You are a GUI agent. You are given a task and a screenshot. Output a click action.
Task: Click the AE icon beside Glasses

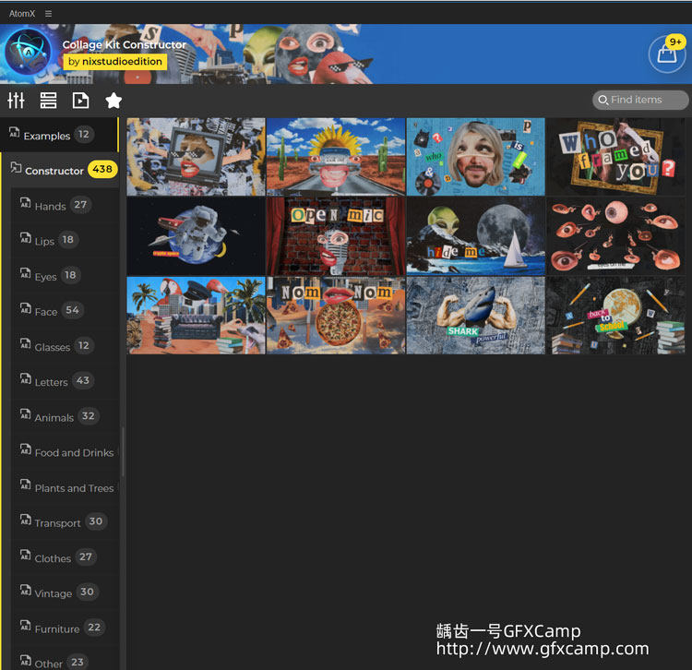pyautogui.click(x=26, y=344)
